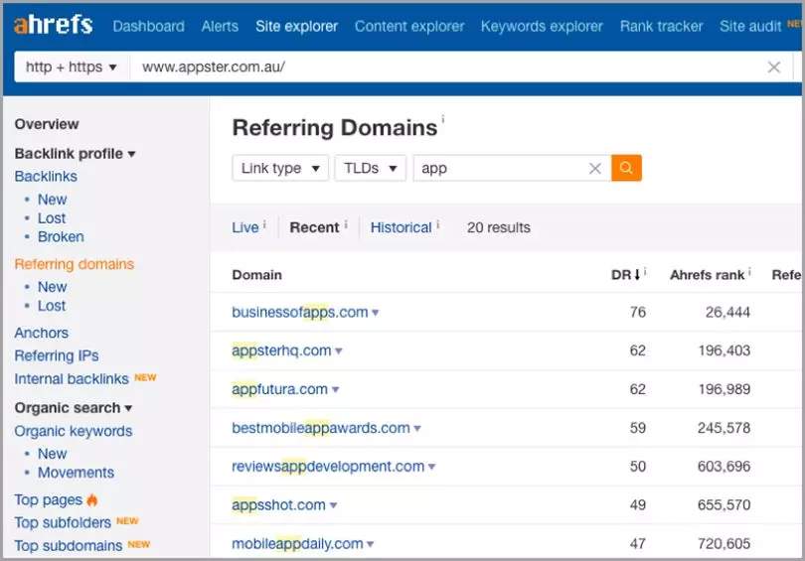Expand the arrow next to appsshot.com
Viewport: 805px width, 561px height.
click(x=333, y=505)
